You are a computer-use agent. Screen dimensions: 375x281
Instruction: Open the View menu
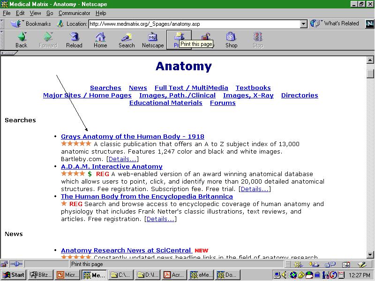pos(35,13)
